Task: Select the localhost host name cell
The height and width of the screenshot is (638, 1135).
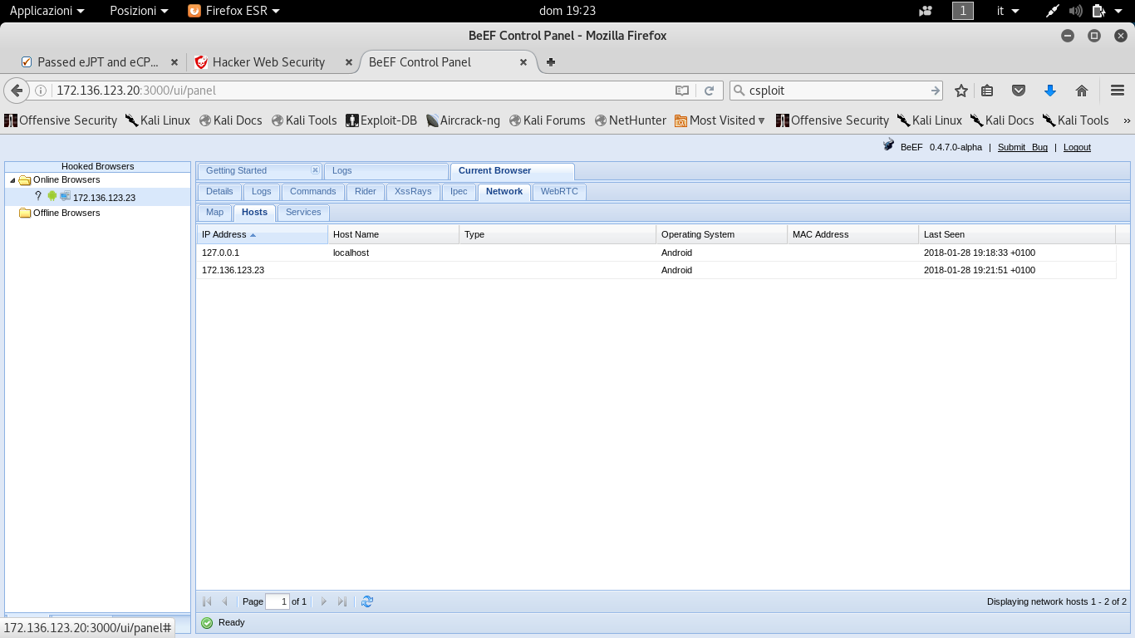Action: coord(393,253)
